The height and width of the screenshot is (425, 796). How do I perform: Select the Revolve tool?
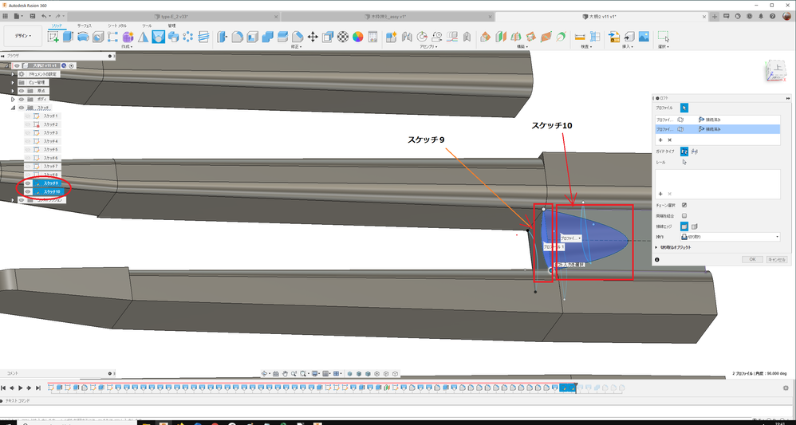[x=83, y=37]
